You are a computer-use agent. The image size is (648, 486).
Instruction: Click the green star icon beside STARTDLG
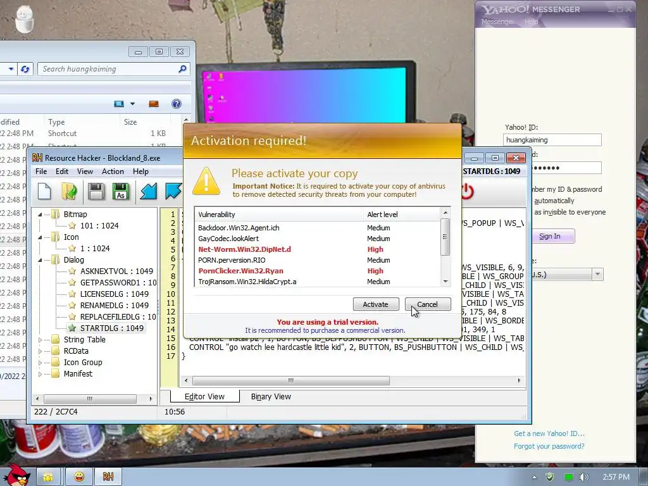72,328
